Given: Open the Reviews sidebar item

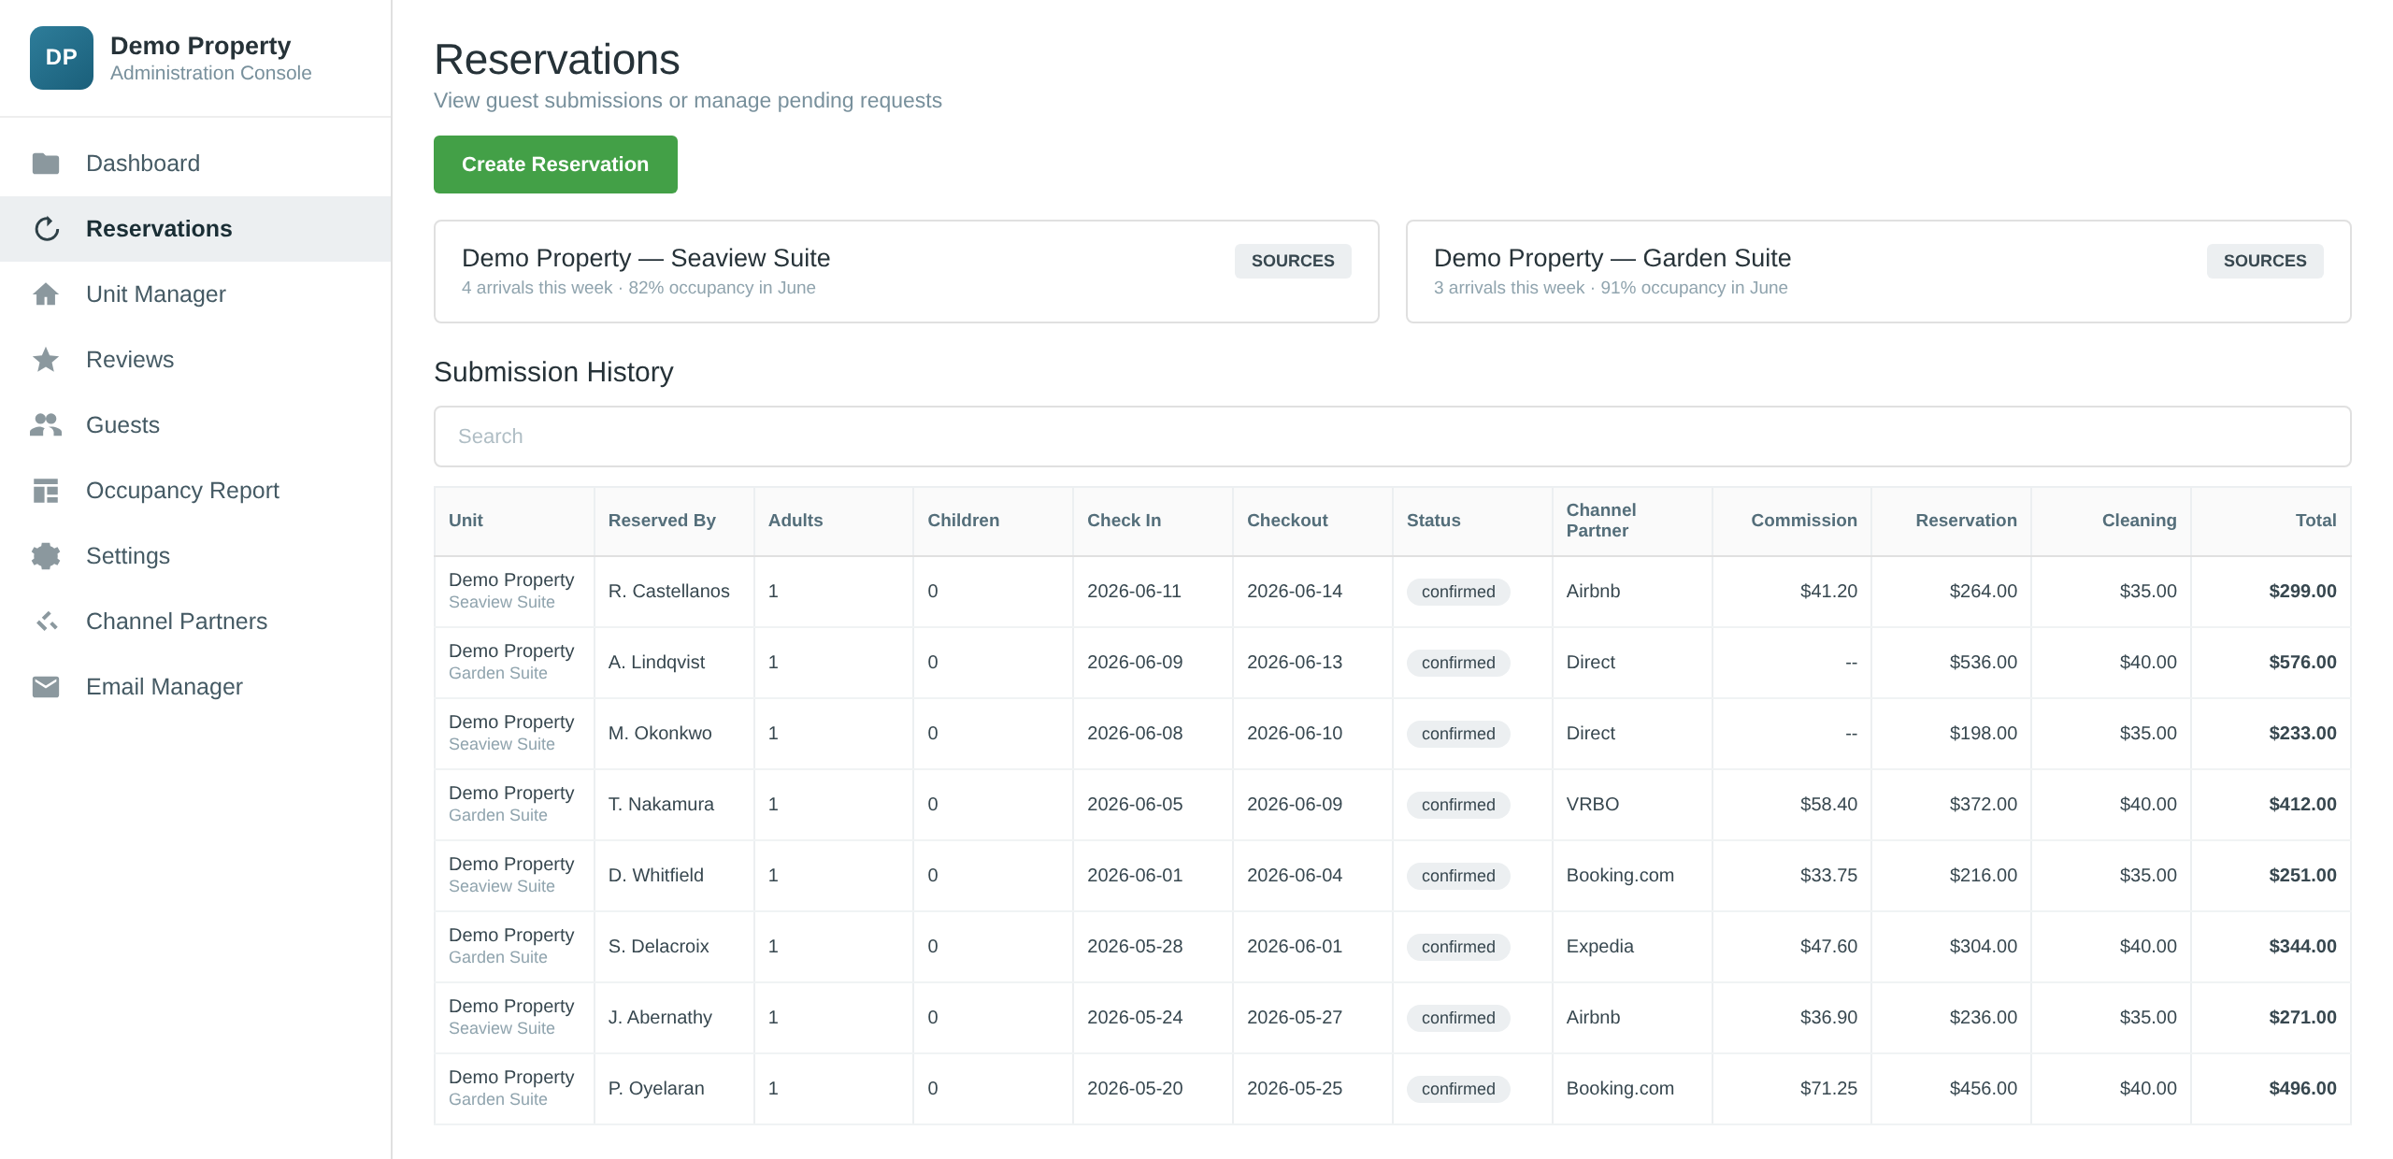Looking at the screenshot, I should click(x=195, y=360).
